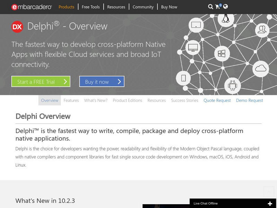The width and height of the screenshot is (277, 208).
Task: Click the smartphone icon in the hero graphic
Action: point(184,78)
